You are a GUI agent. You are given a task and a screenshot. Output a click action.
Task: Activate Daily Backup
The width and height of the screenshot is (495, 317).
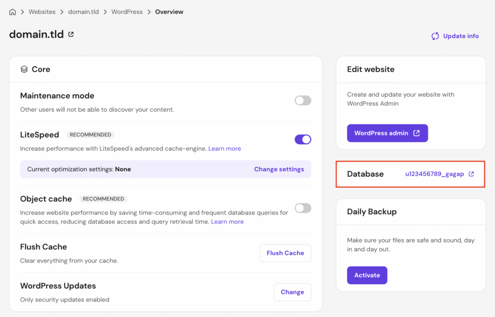click(x=367, y=275)
